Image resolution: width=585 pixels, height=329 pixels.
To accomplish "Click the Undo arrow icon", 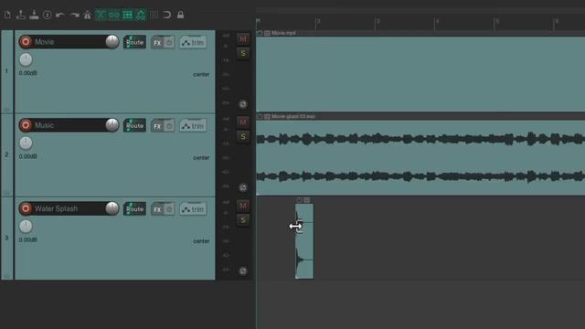I will click(60, 15).
